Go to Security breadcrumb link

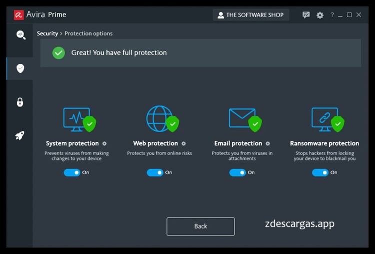[47, 33]
